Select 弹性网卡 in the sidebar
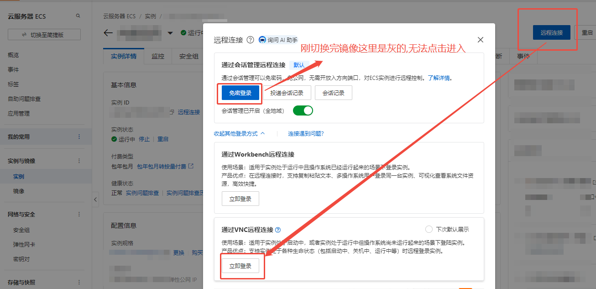The height and width of the screenshot is (289, 596). (24, 244)
